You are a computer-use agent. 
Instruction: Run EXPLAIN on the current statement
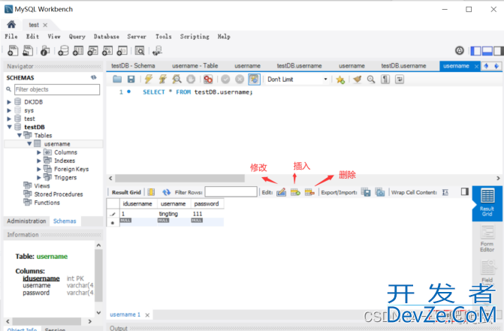(177, 79)
